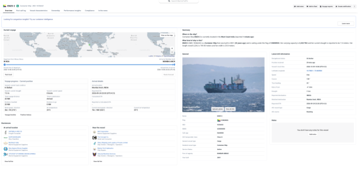This screenshot has height=169, width=358.
Task: Click the container ship photo
Action: click(223, 84)
